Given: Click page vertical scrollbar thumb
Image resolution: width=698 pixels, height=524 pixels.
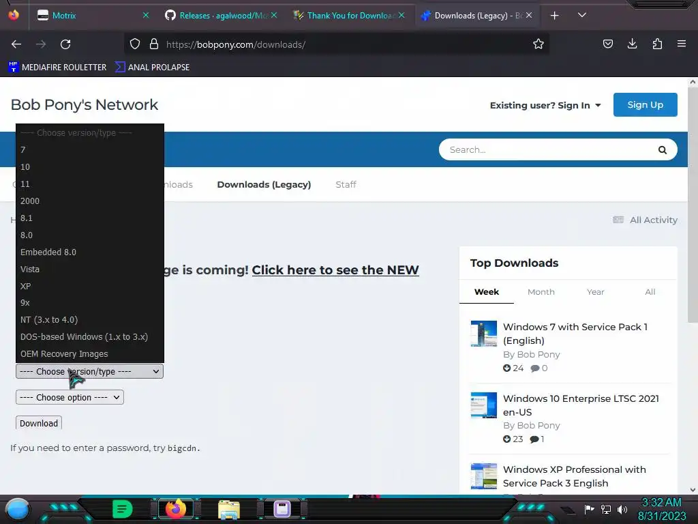Looking at the screenshot, I should (x=693, y=205).
